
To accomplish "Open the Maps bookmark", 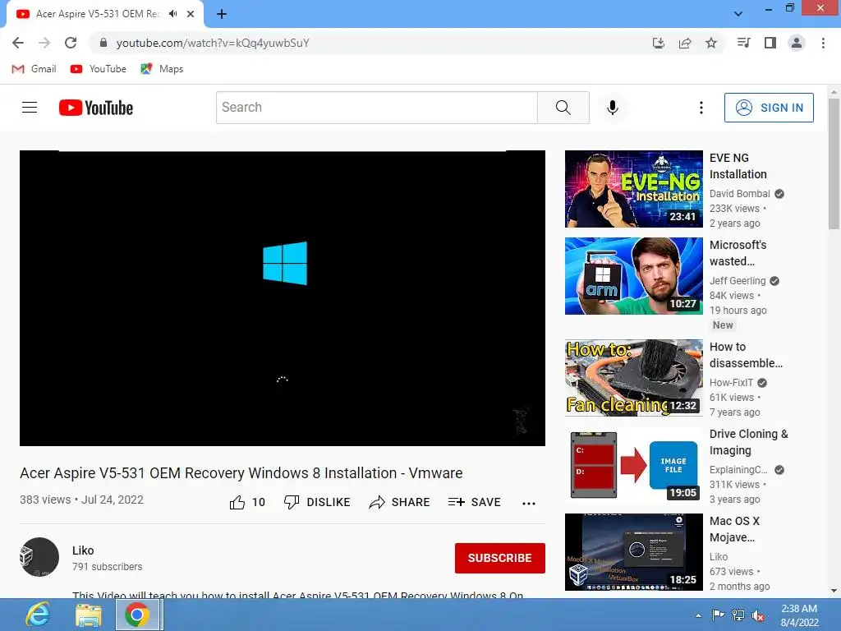I will (x=162, y=69).
